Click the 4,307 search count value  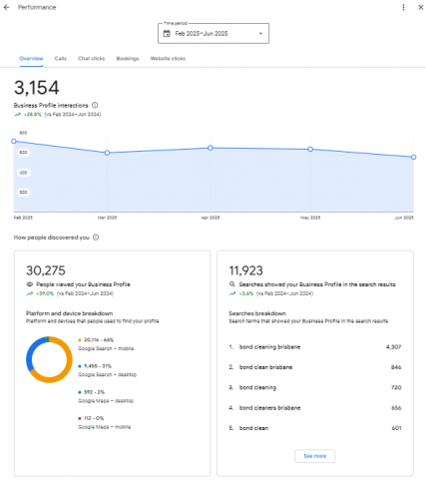393,347
